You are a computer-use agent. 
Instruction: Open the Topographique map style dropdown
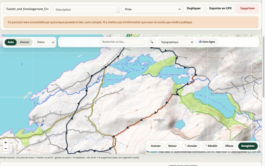(x=176, y=42)
